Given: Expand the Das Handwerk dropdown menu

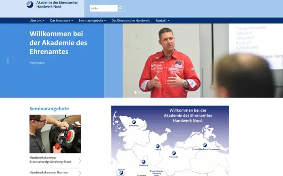Looking at the screenshot, I should coord(61,21).
